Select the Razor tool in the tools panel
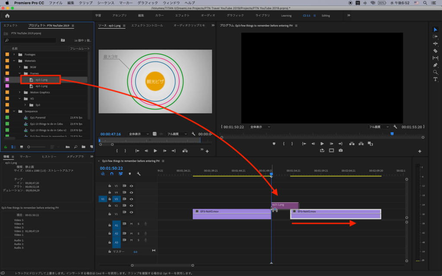The image size is (442, 276). [435, 50]
